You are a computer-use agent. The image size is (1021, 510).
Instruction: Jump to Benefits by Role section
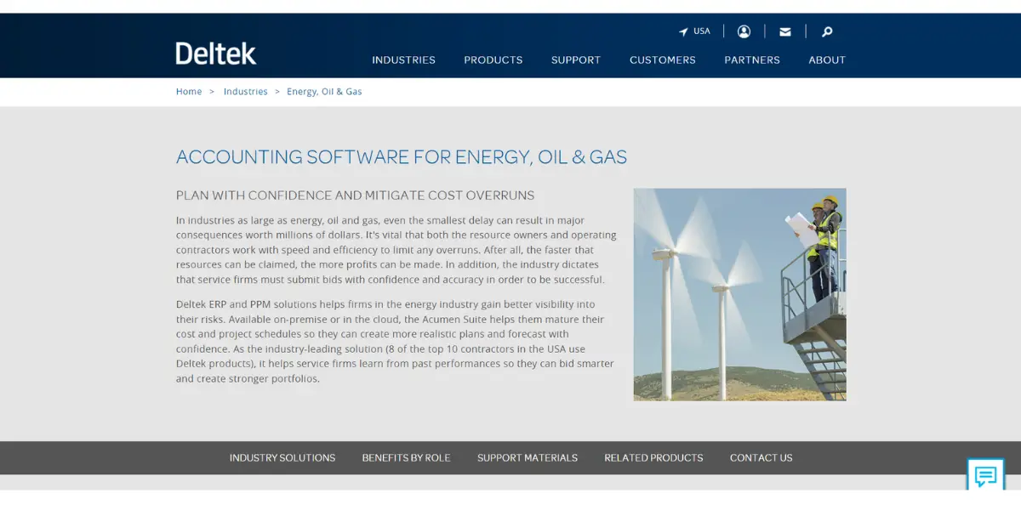(x=406, y=458)
